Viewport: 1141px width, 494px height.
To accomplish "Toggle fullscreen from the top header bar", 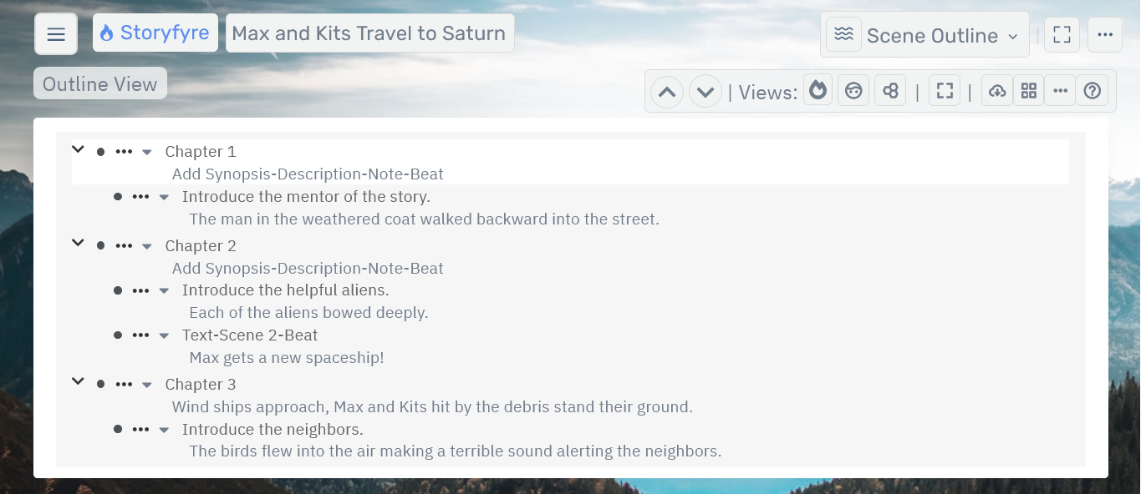I will 1062,35.
